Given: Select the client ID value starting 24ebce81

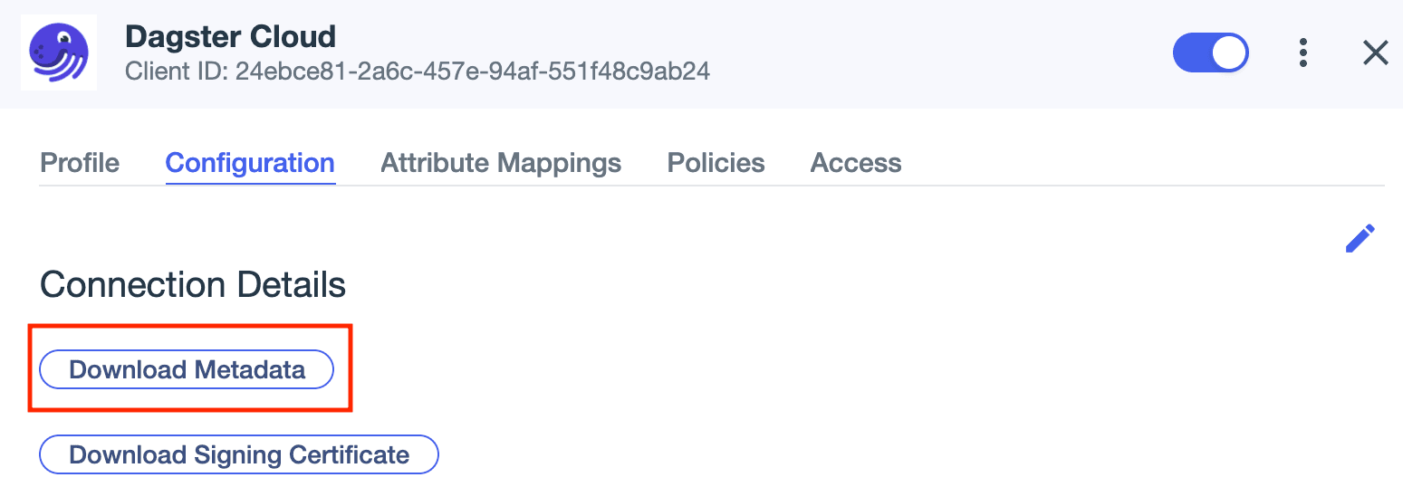Looking at the screenshot, I should tap(472, 72).
